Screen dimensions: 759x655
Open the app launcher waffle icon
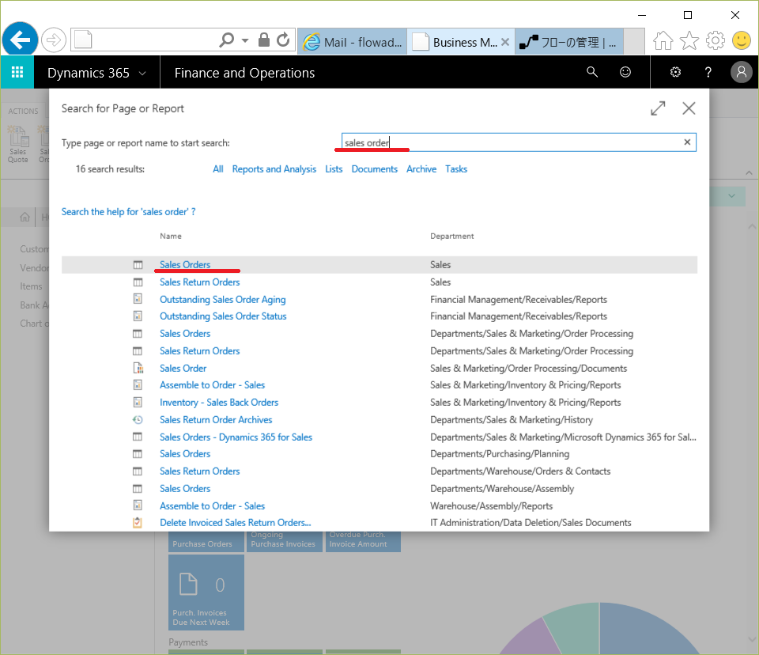tap(17, 72)
